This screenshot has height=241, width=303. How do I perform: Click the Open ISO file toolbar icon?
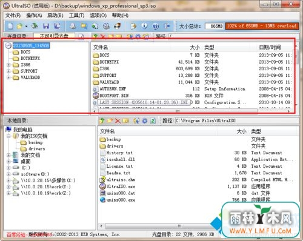click(x=20, y=26)
